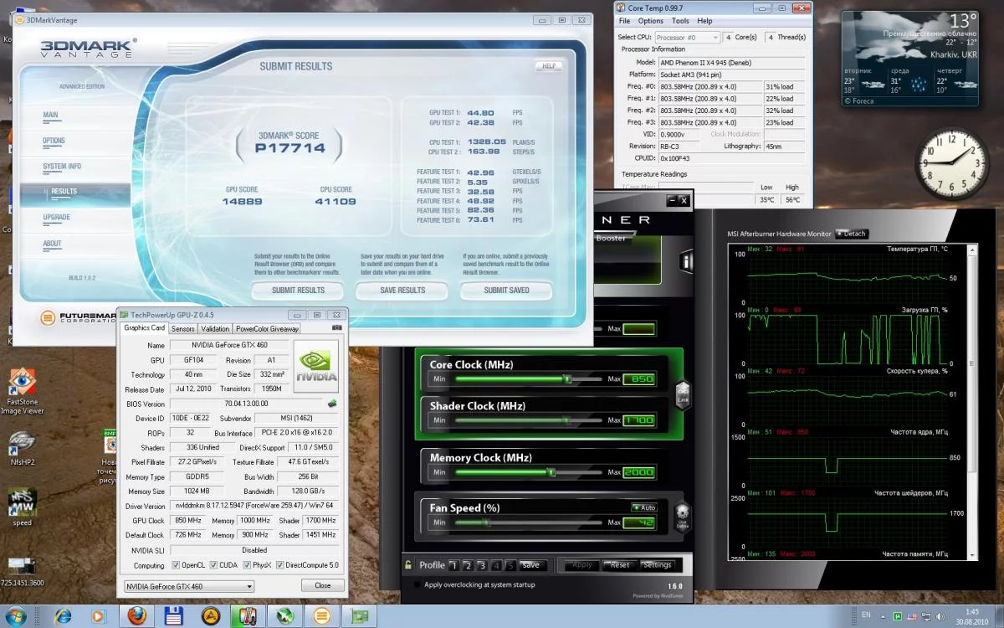Click the GPU-Z screenshot camera icon
The width and height of the screenshot is (1004, 628).
click(336, 328)
